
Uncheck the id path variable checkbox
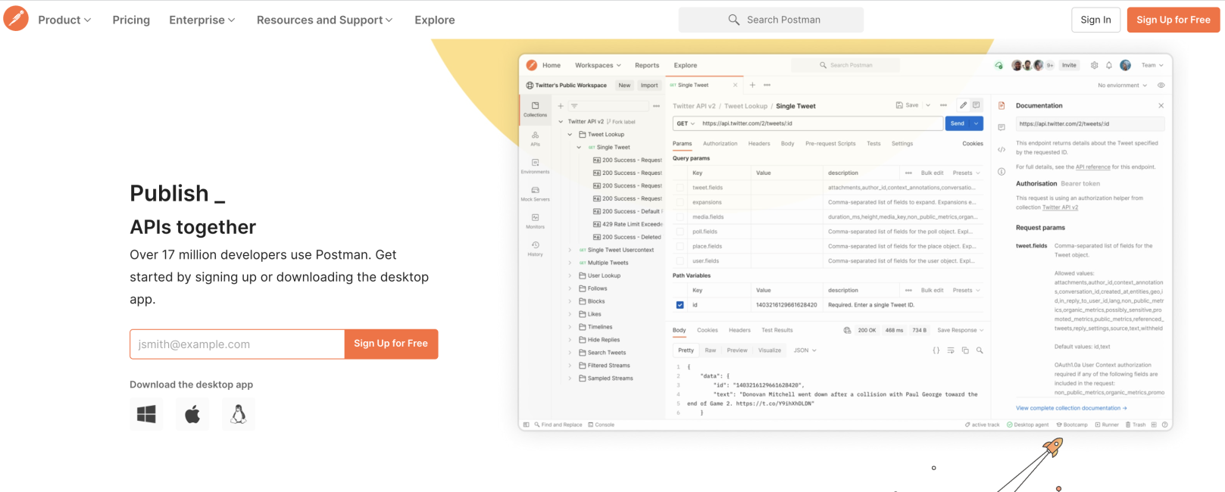pos(680,305)
